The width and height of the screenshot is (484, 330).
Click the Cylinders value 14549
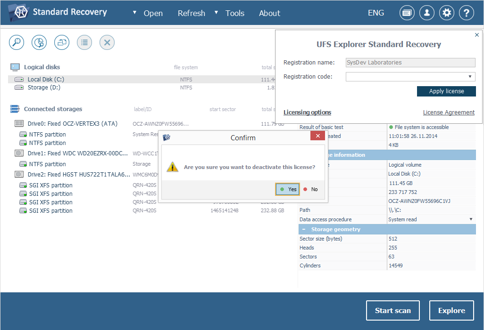coord(396,266)
